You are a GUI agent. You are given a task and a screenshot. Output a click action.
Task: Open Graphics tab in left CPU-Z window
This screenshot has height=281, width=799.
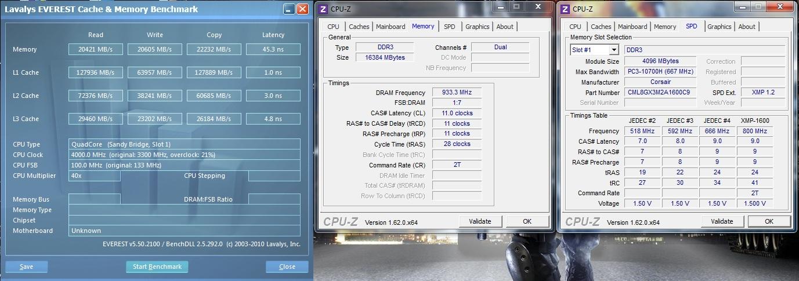coord(478,27)
